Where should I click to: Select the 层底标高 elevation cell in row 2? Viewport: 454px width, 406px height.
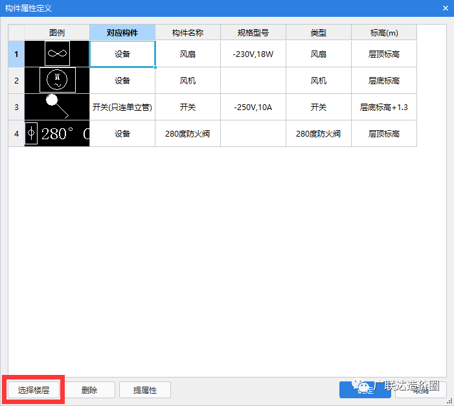(x=384, y=80)
